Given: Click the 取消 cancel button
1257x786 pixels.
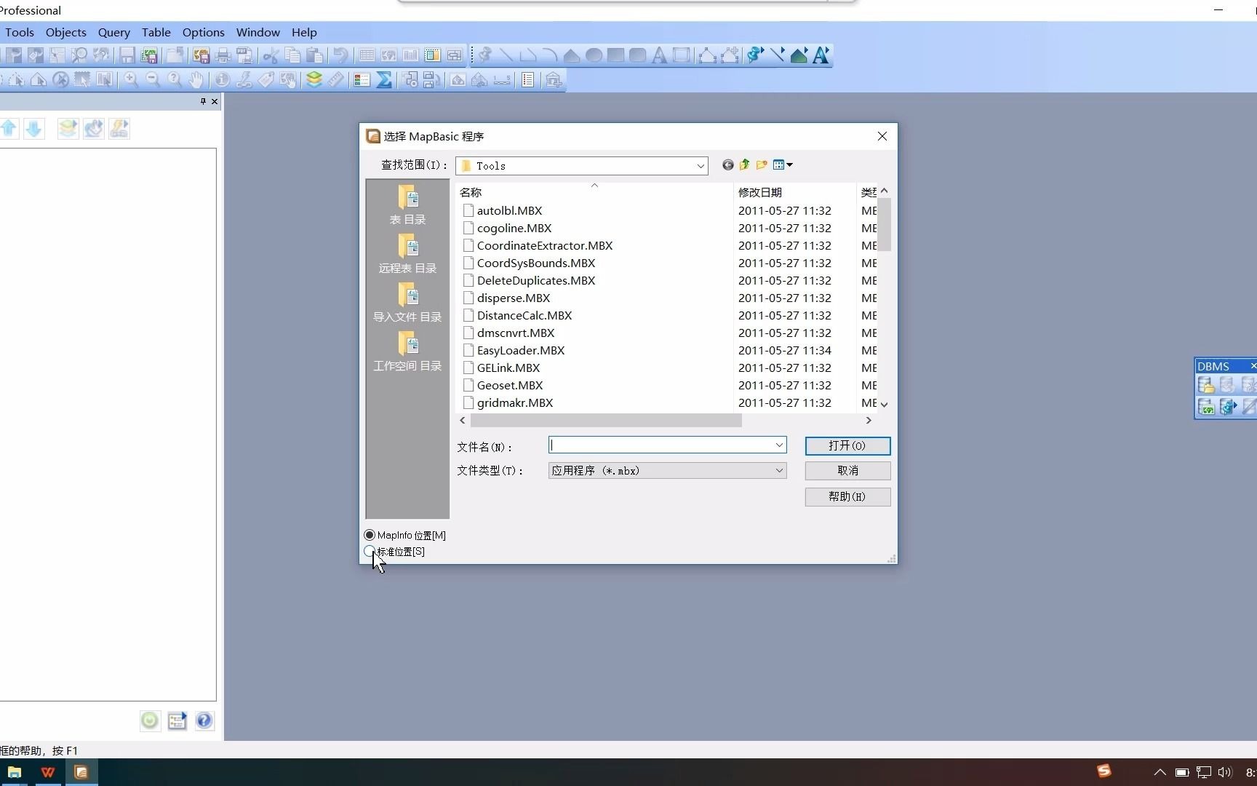Looking at the screenshot, I should [x=847, y=471].
